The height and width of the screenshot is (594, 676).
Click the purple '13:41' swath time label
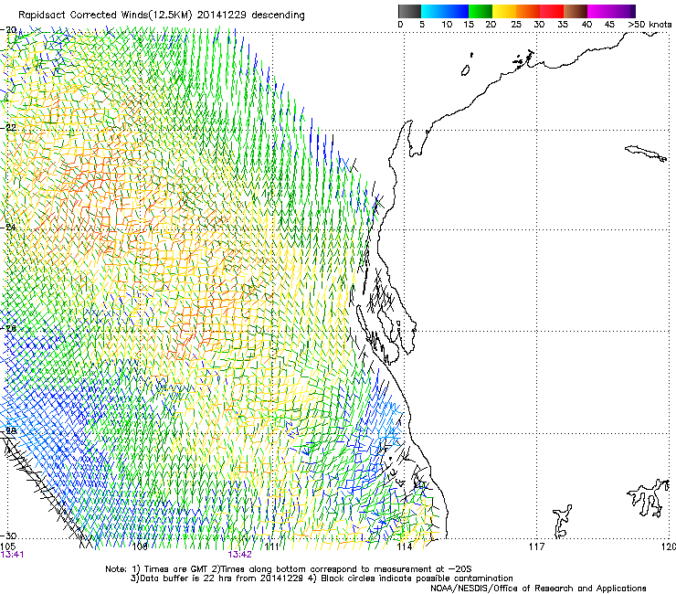[x=12, y=555]
